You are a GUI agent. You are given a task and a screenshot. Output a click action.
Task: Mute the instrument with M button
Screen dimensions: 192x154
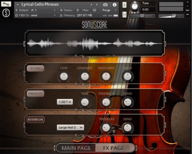[125, 15]
